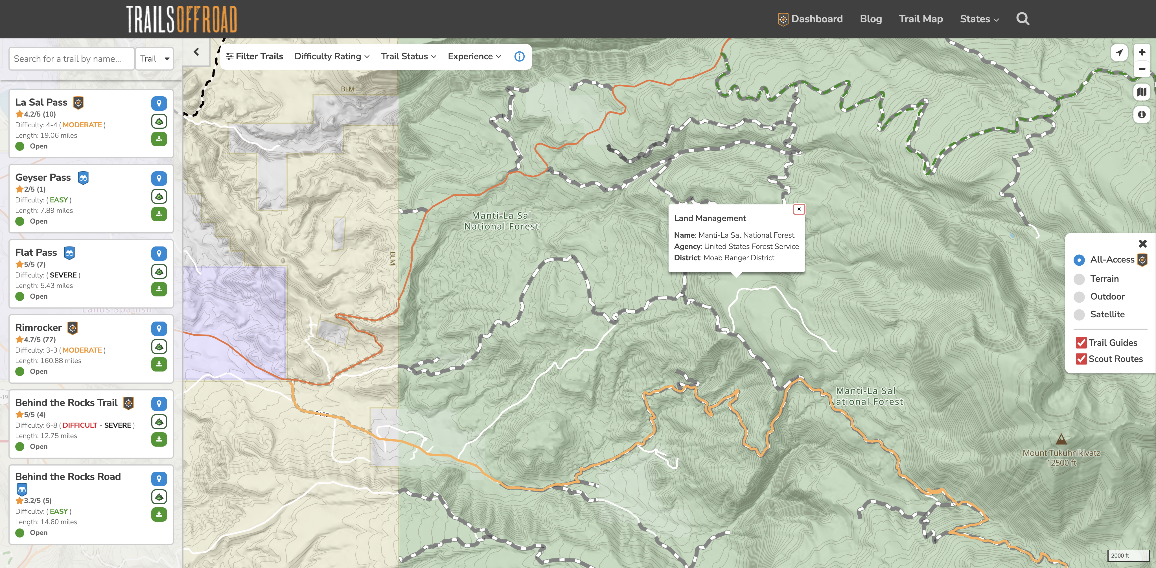
Task: Click the trail name search field
Action: [x=71, y=59]
